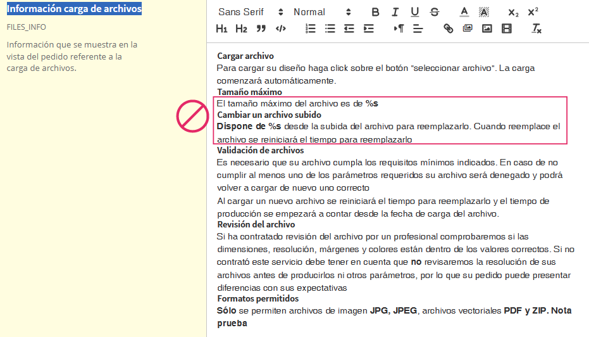Insert a blockquote
589x337 pixels.
261,29
